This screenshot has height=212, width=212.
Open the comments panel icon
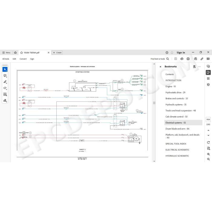tap(208, 66)
